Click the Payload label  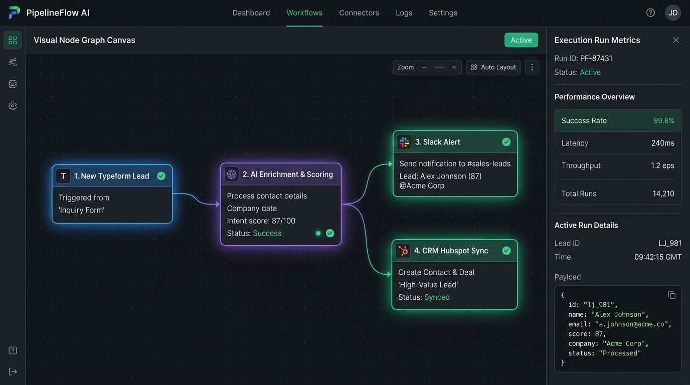[x=568, y=277]
